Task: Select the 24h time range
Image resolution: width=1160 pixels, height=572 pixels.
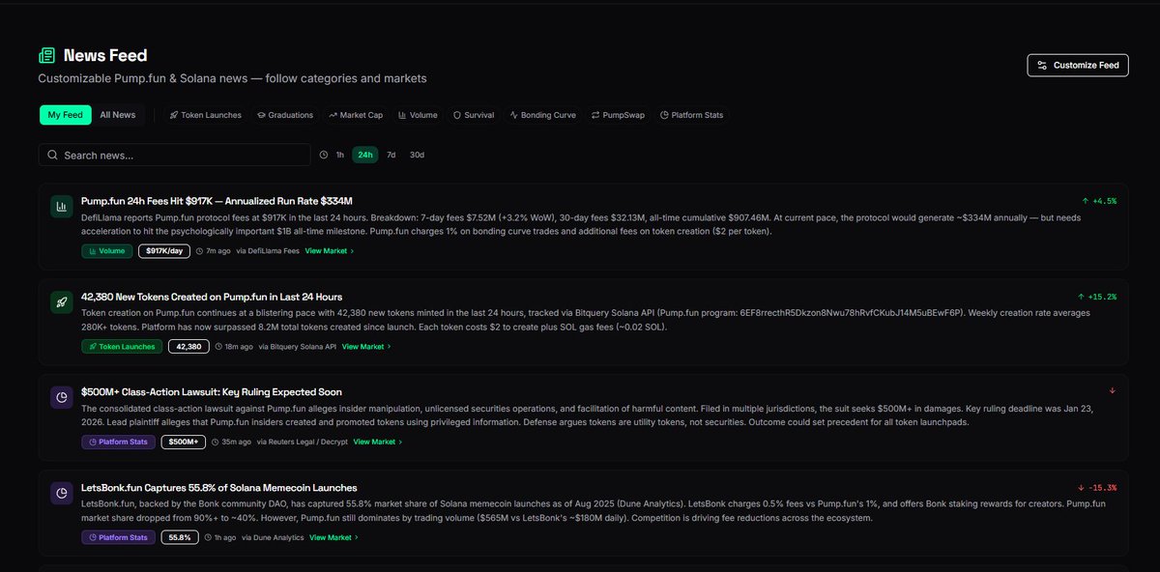Action: click(364, 155)
